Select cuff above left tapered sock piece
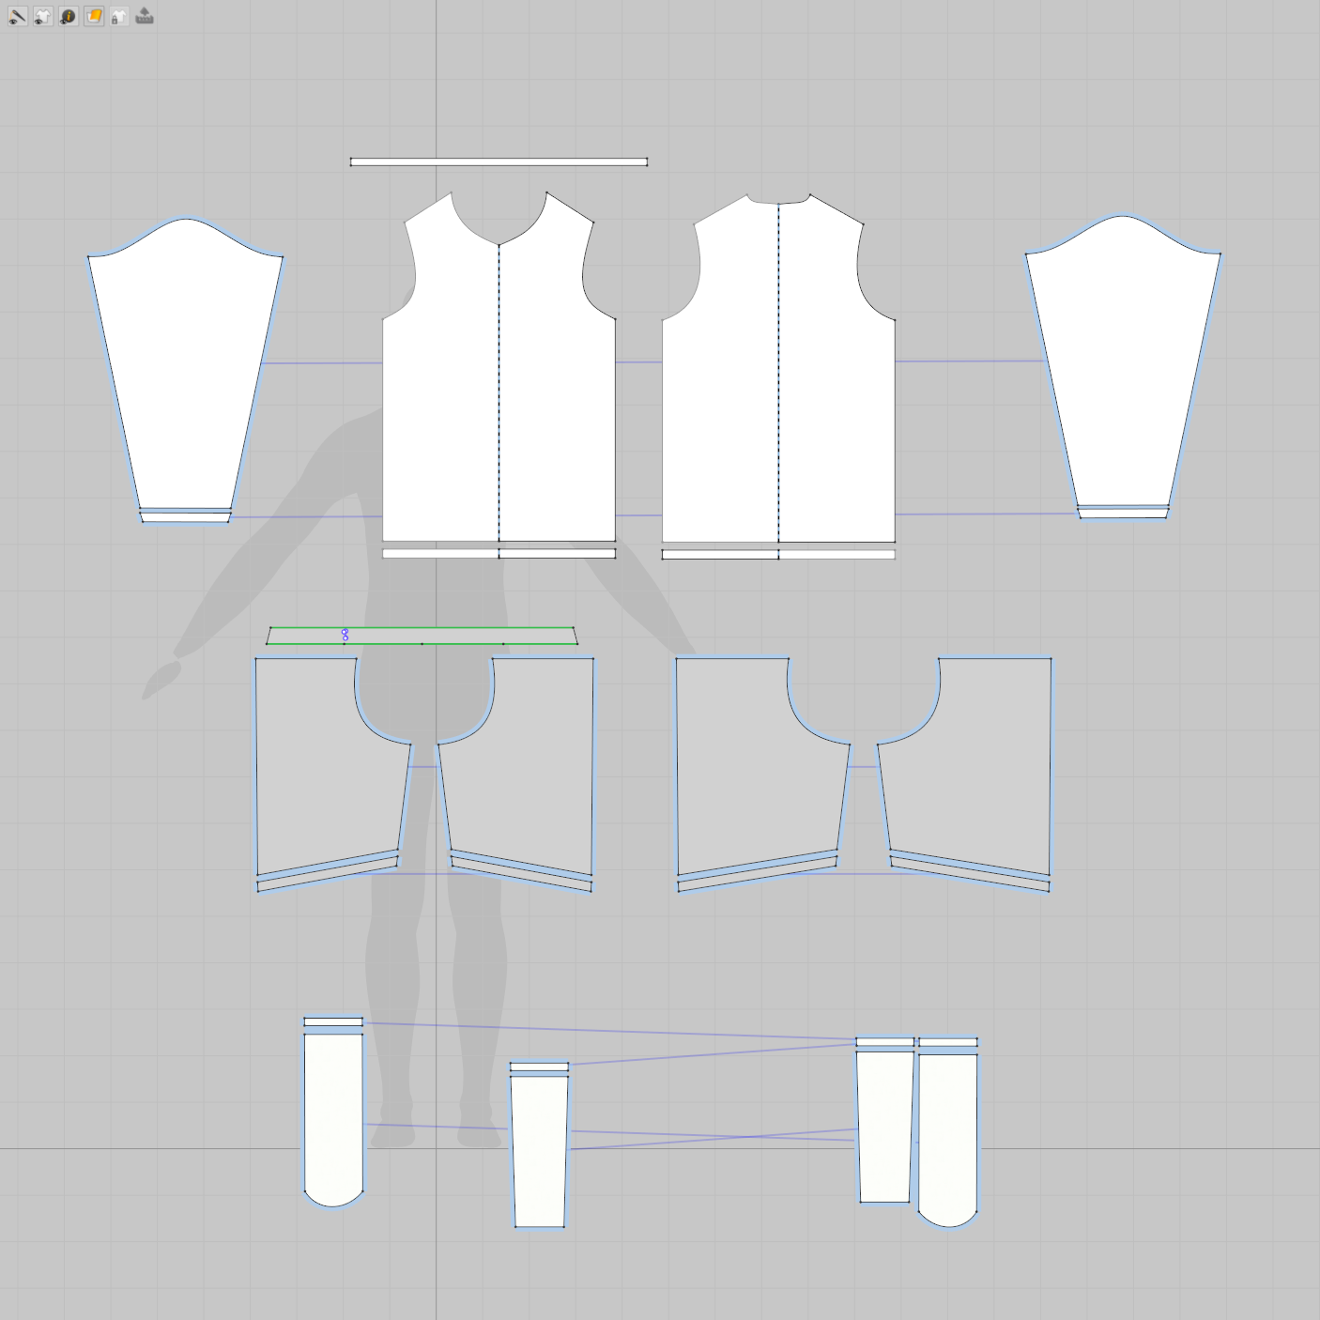The image size is (1320, 1320). tap(540, 1067)
